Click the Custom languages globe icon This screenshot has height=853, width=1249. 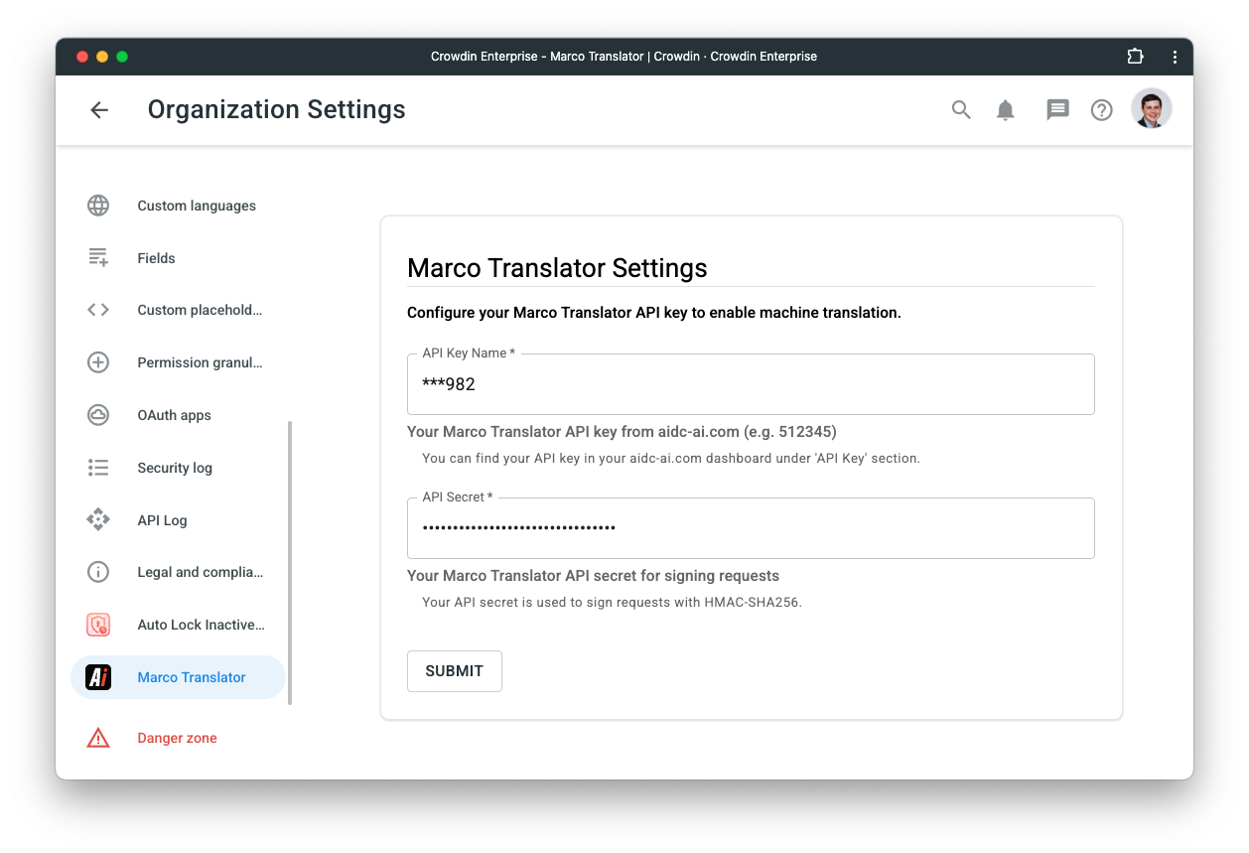tap(98, 206)
